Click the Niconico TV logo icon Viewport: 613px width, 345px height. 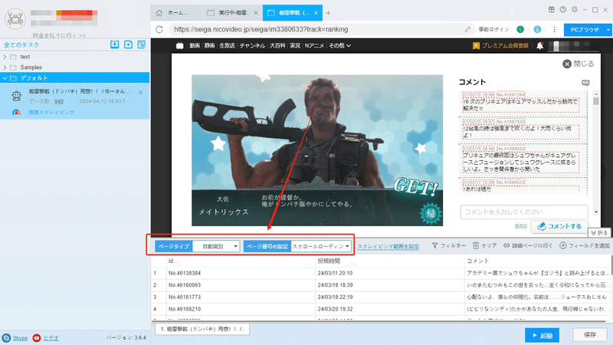(180, 46)
